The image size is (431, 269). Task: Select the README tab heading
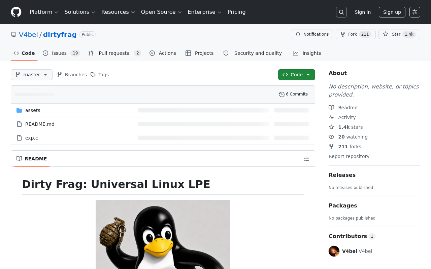coord(32,159)
